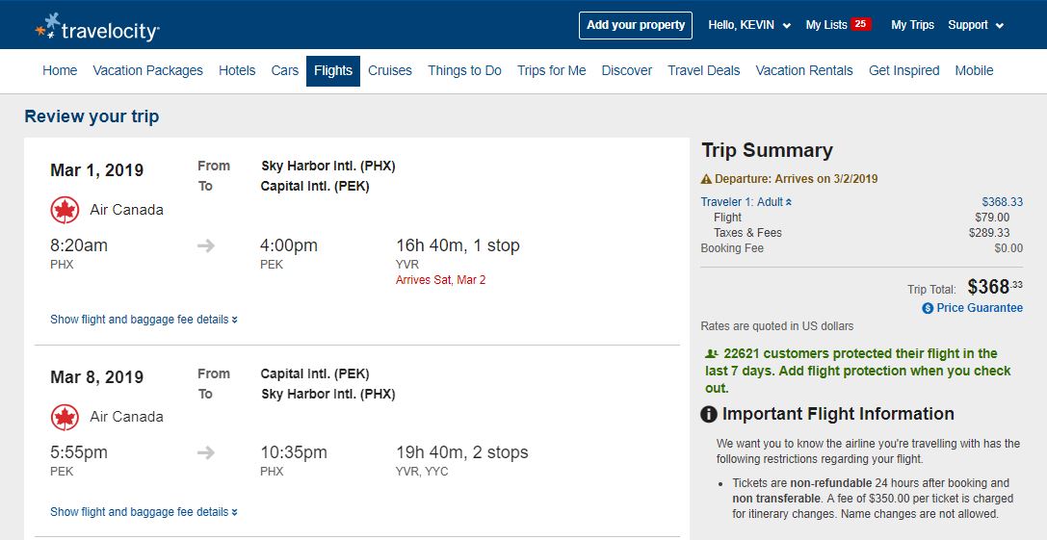Switch to the Hotels tab

(x=237, y=70)
